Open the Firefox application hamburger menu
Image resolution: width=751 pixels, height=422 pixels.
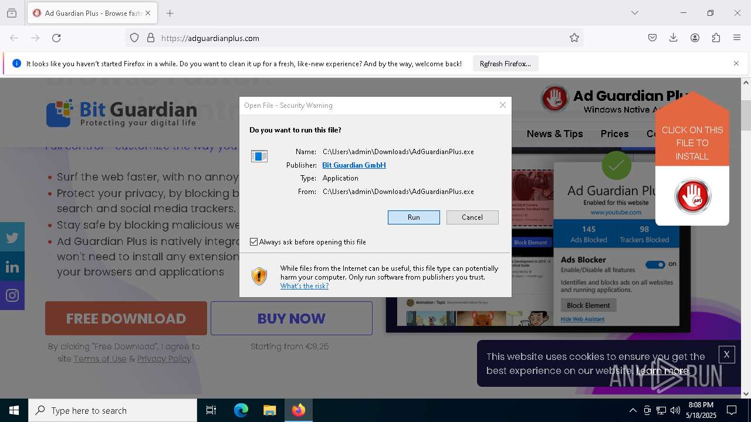(737, 38)
